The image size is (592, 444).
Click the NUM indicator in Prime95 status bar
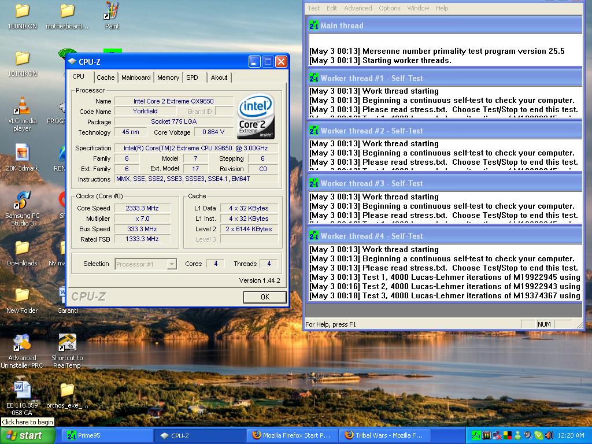click(x=544, y=324)
